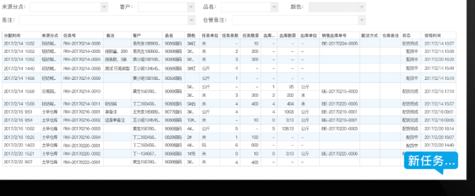Click the 任务数量 column header
This screenshot has height=196, width=475.
tap(251, 35)
